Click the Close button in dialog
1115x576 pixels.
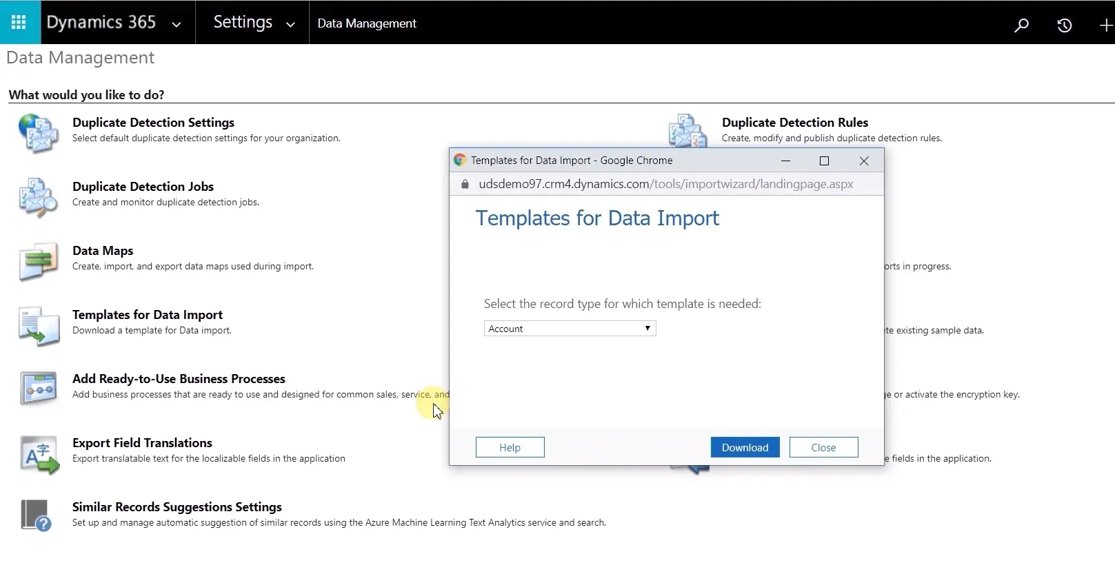tap(823, 447)
